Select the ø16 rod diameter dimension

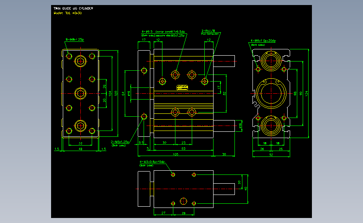pyautogui.click(x=240, y=126)
